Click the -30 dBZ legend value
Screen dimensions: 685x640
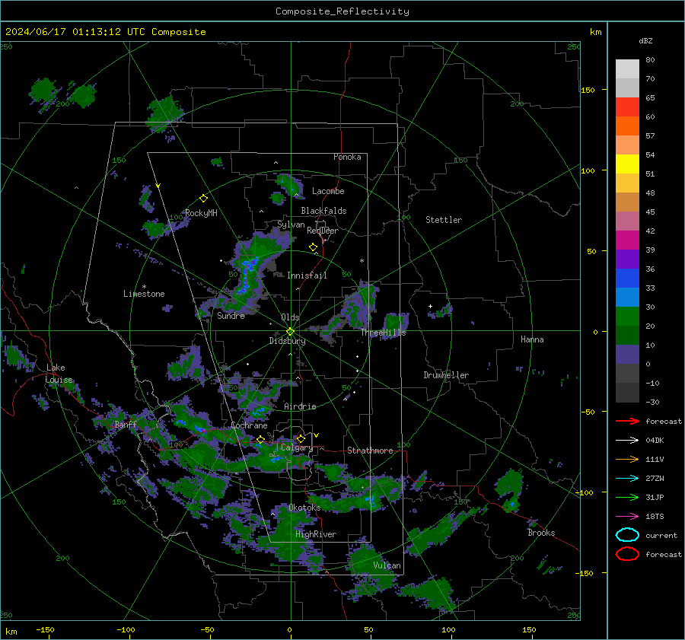pyautogui.click(x=652, y=402)
